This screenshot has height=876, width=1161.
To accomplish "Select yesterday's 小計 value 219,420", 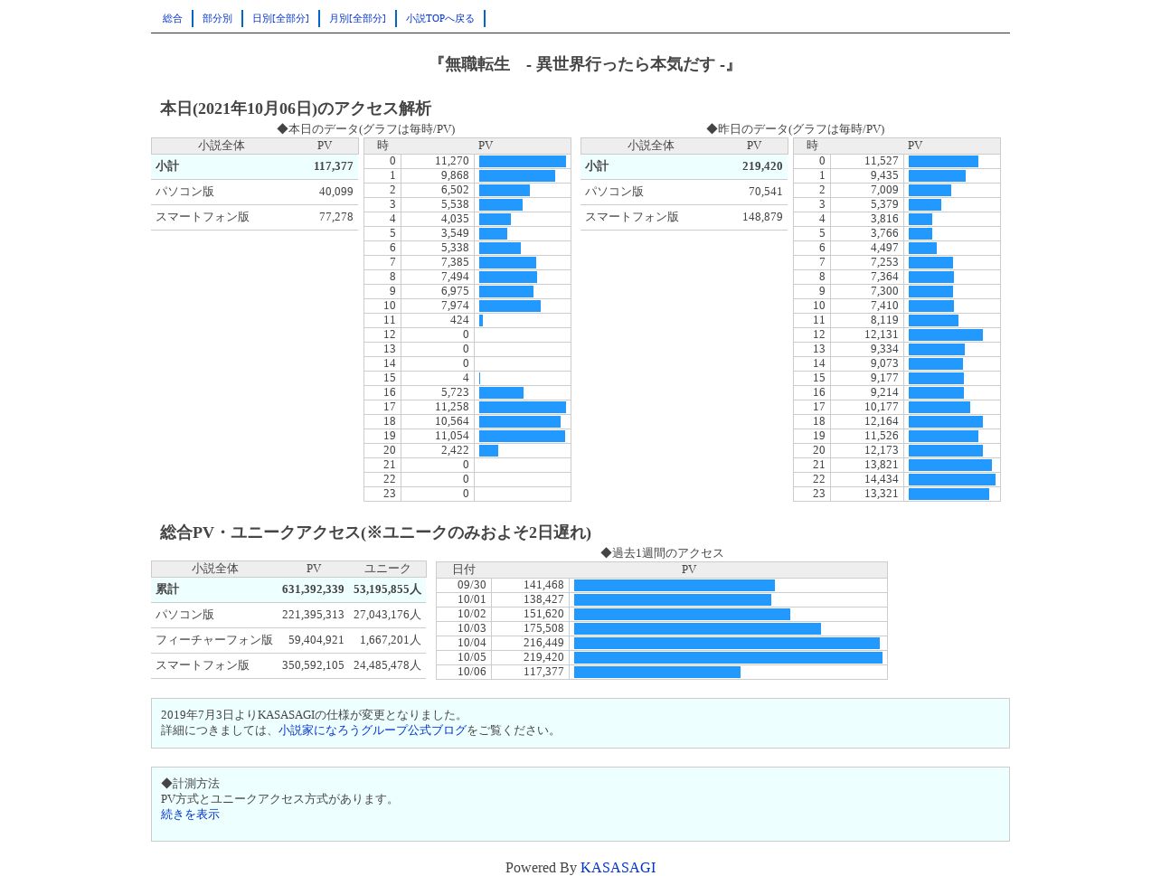I will point(762,166).
